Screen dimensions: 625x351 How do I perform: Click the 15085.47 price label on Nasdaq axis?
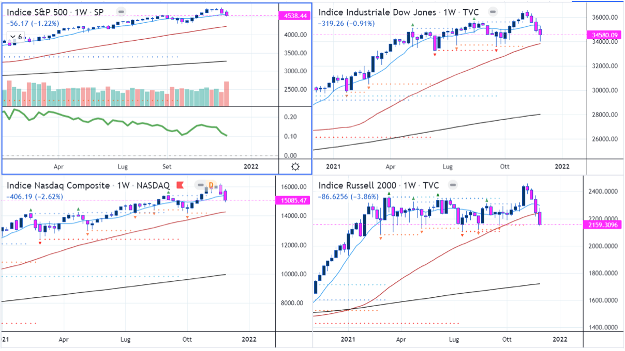click(293, 200)
